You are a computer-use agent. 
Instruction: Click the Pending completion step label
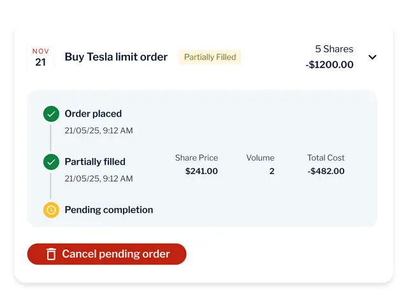[109, 210]
